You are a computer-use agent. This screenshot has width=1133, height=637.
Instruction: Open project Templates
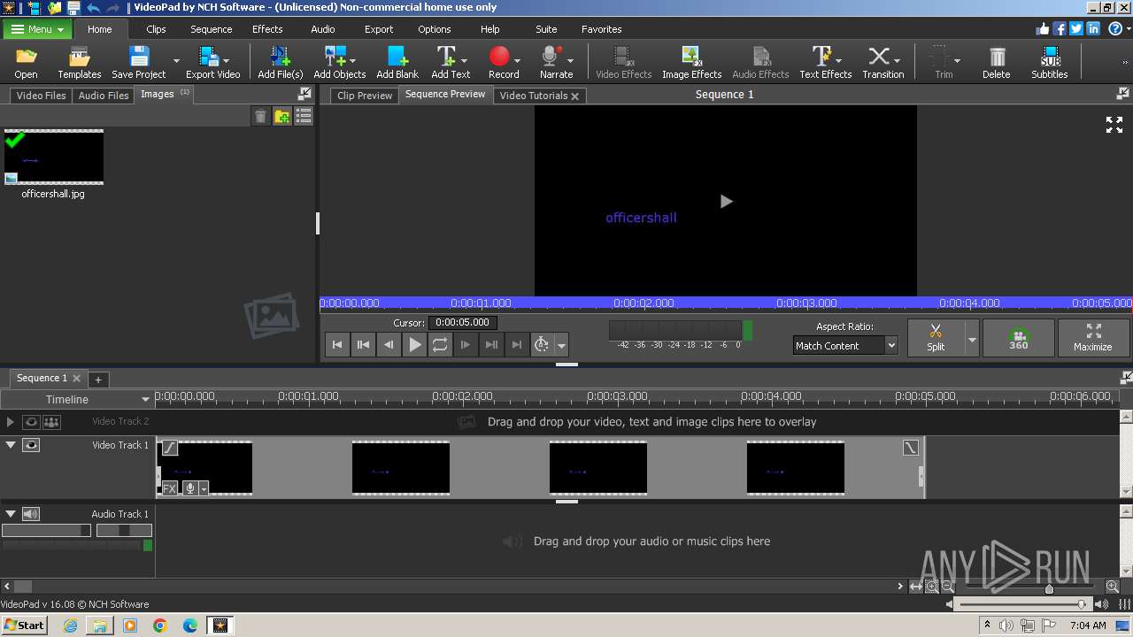80,63
